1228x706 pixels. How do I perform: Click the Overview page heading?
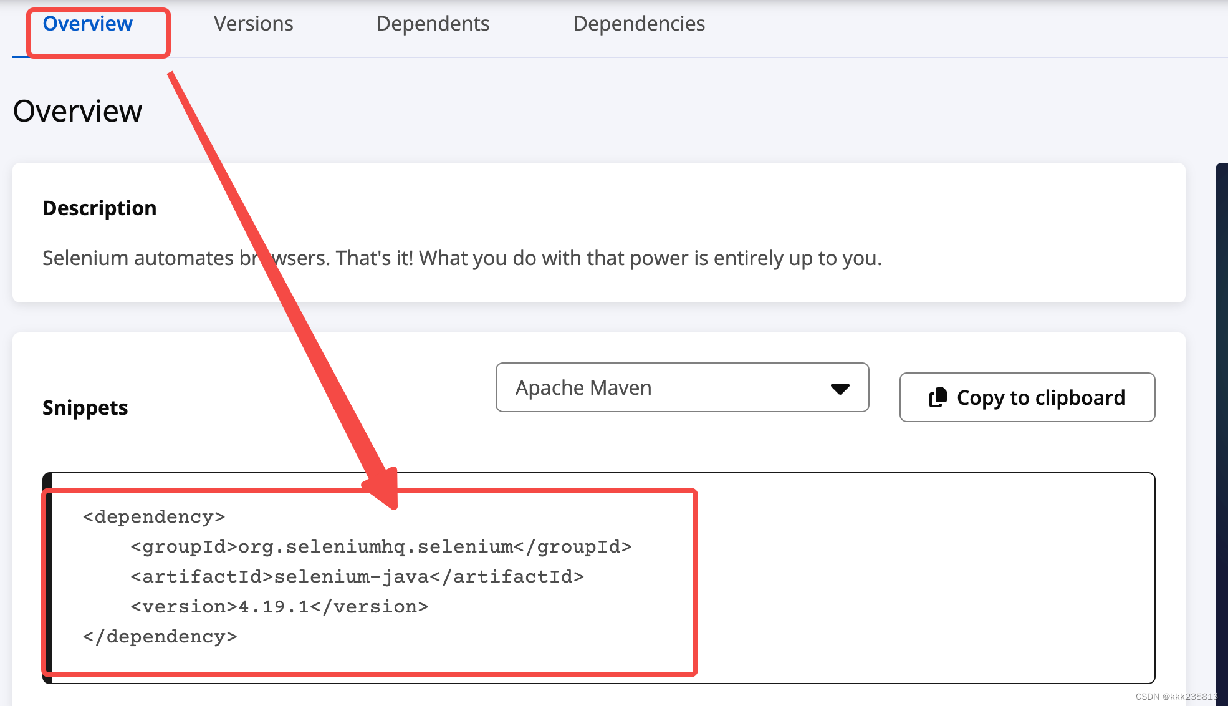pos(77,111)
